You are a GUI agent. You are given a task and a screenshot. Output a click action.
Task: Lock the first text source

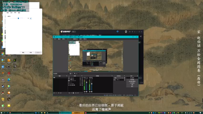(x=82, y=78)
